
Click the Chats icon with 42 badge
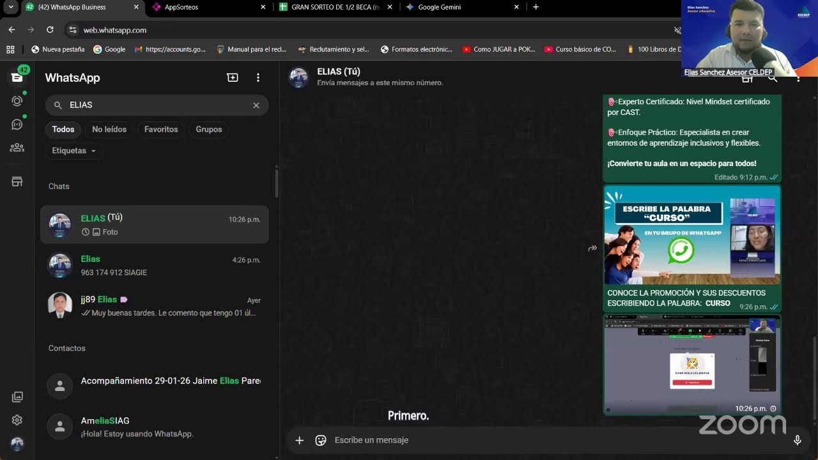17,77
